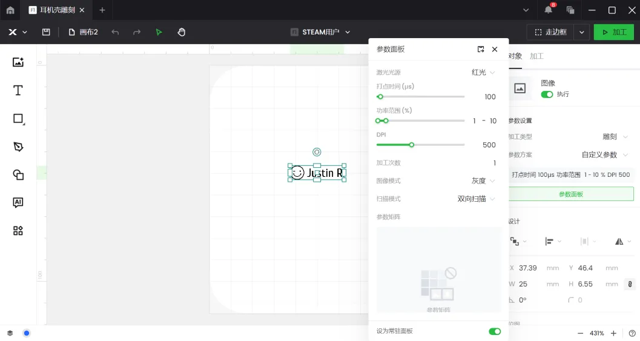Click the DPI slider handle
The width and height of the screenshot is (640, 341).
(x=412, y=145)
